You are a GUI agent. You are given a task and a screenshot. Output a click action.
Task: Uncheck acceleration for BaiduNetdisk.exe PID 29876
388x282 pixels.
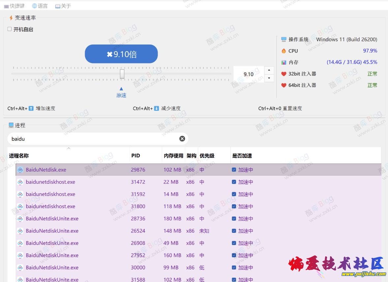234,170
